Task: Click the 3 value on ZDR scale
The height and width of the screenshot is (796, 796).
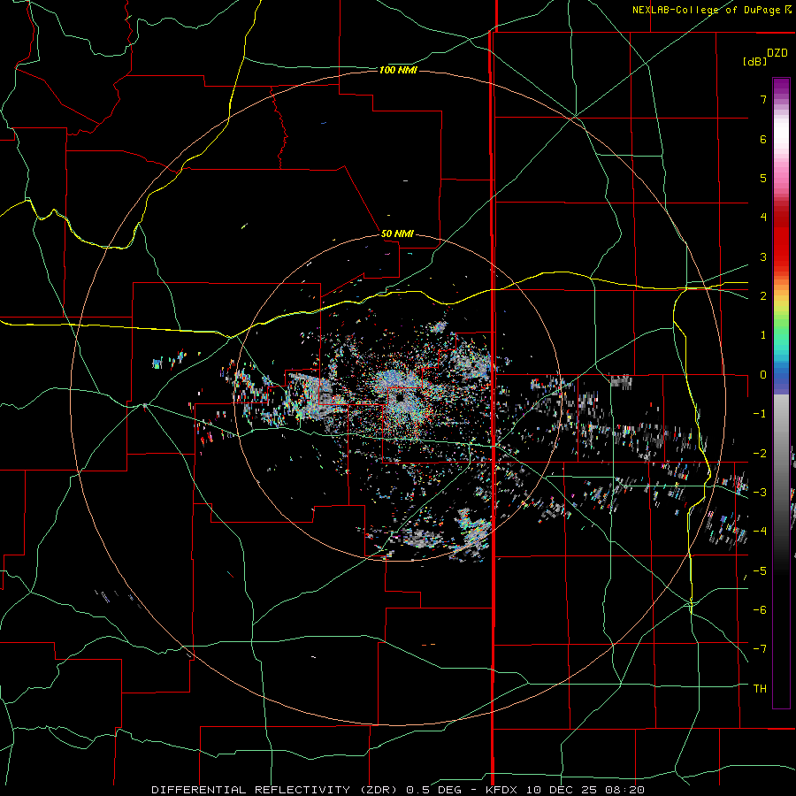Action: [763, 256]
